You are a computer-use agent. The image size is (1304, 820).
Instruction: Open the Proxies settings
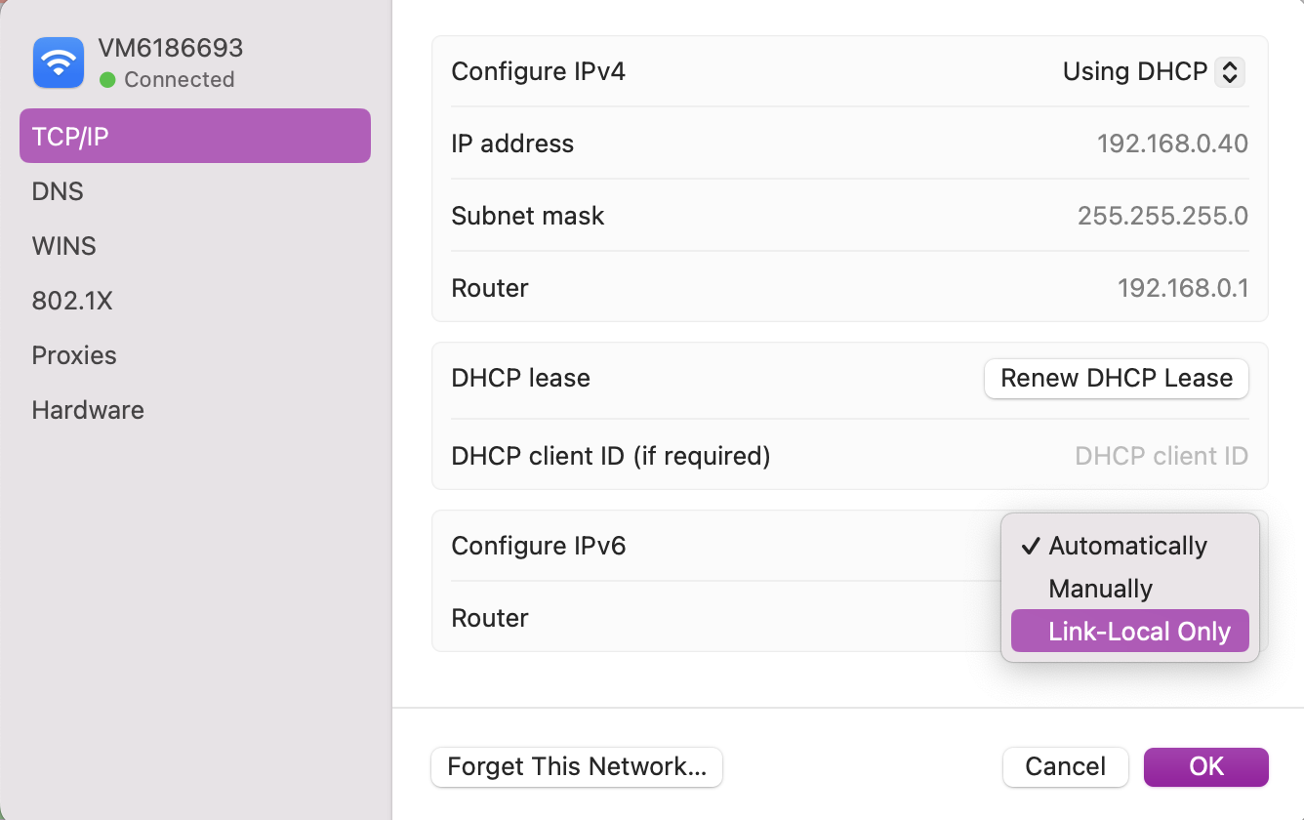click(74, 355)
